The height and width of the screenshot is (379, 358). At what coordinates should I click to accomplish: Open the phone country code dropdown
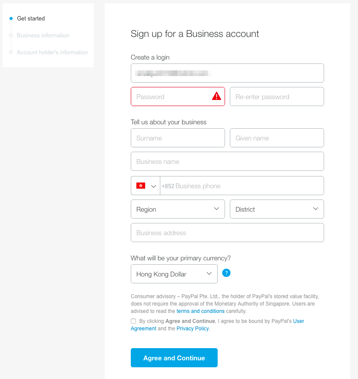tap(146, 186)
